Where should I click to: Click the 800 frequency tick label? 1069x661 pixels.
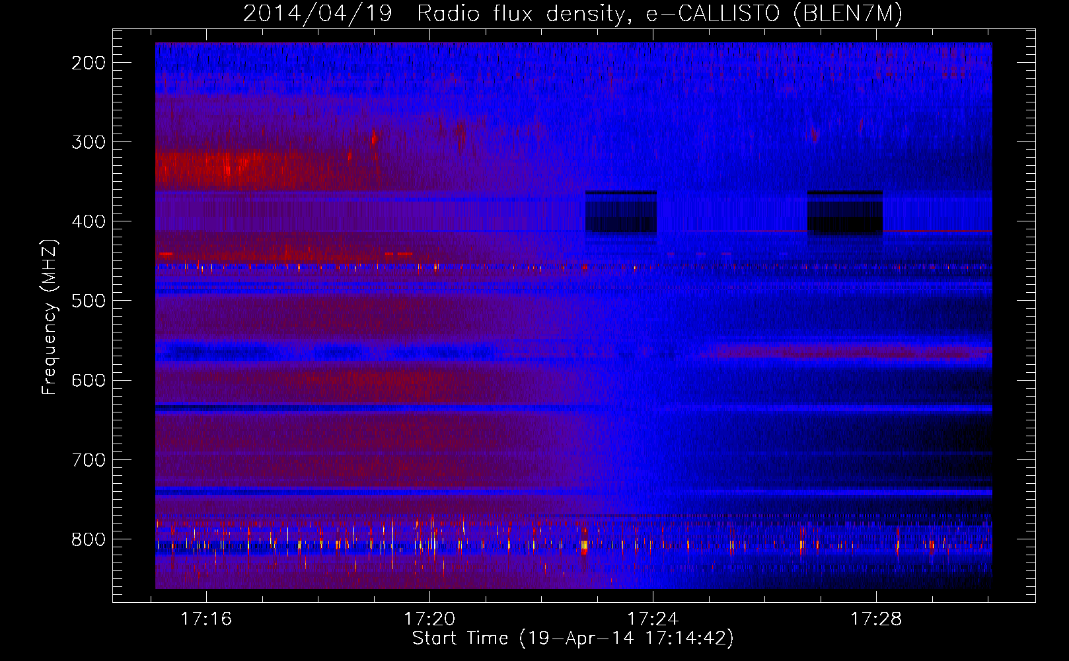[89, 539]
